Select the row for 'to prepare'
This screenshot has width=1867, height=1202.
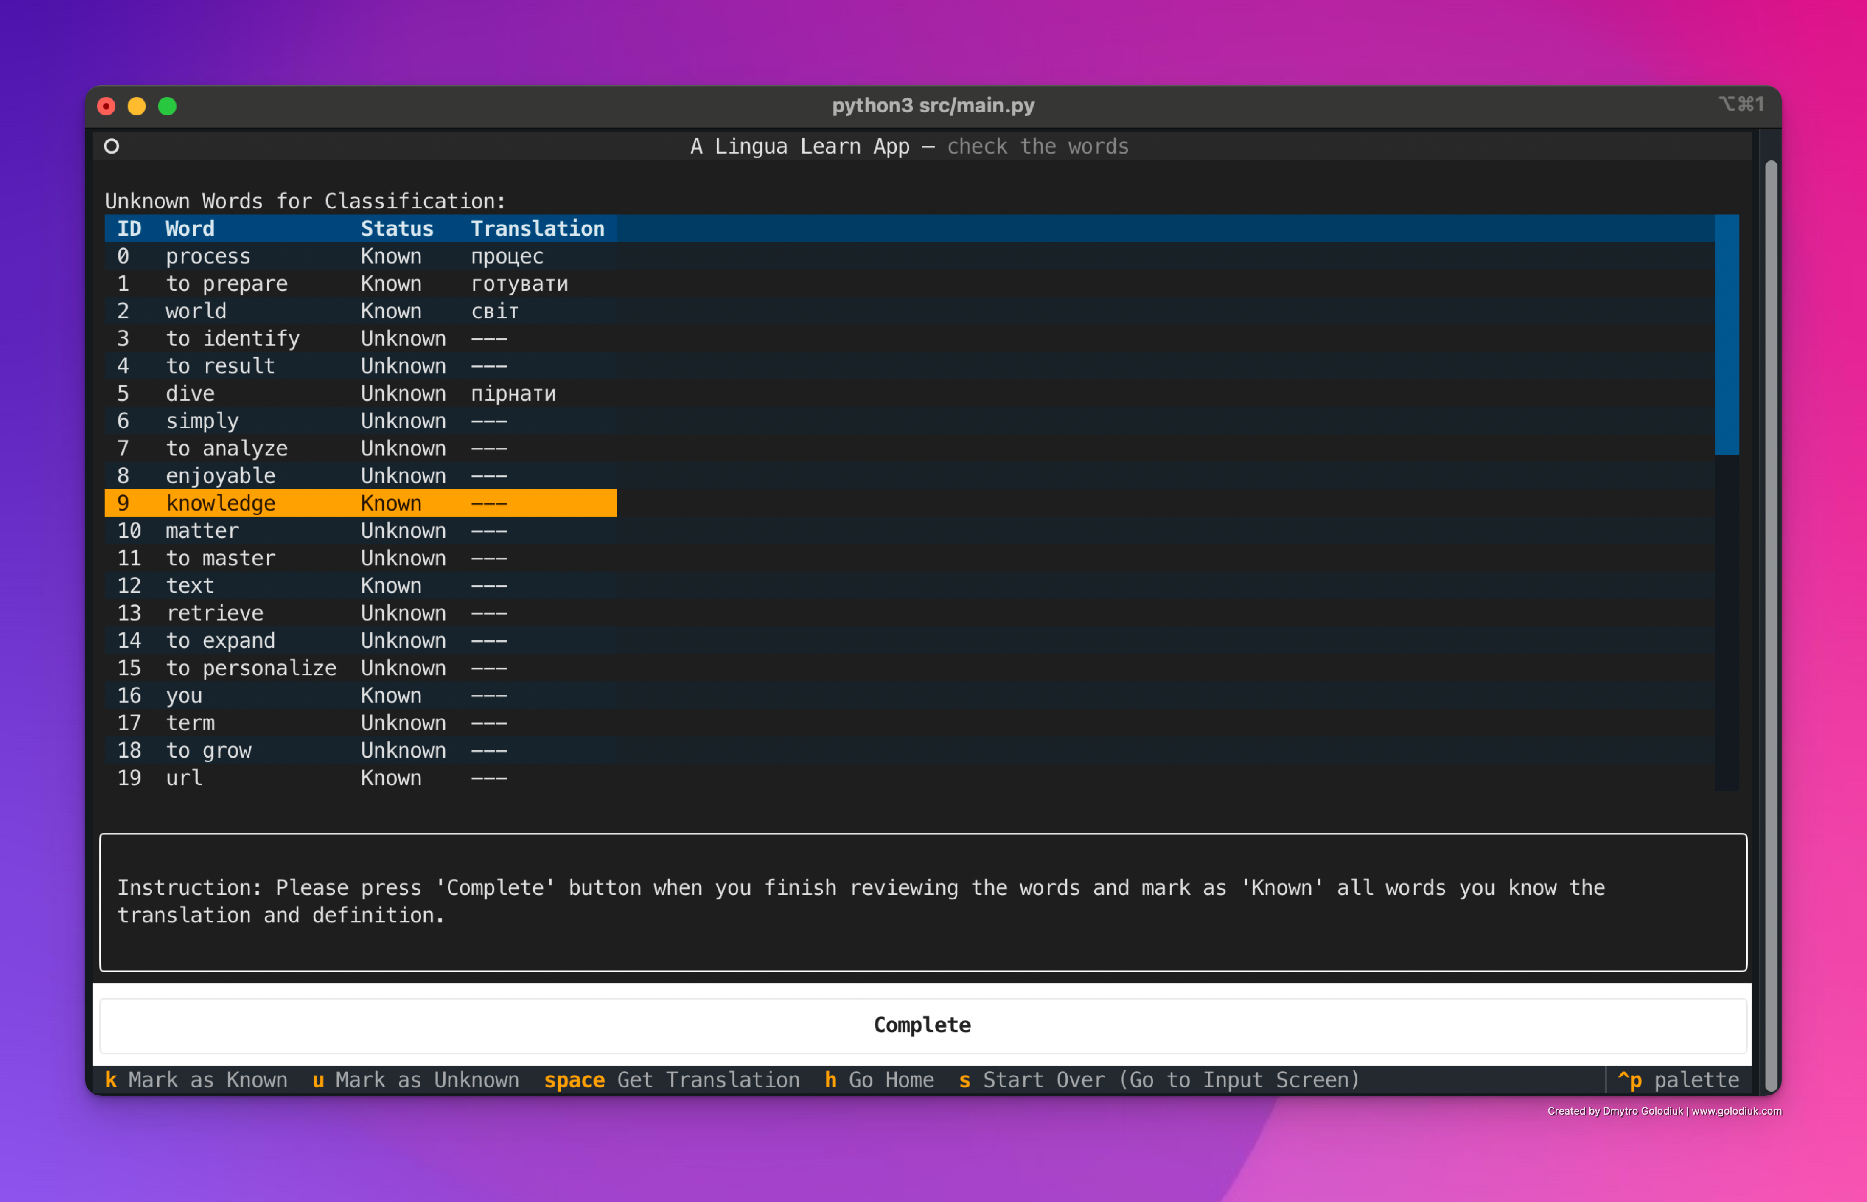360,284
